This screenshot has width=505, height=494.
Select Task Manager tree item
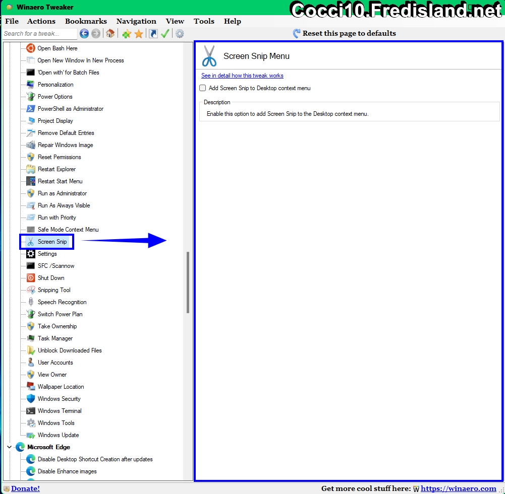pyautogui.click(x=55, y=338)
